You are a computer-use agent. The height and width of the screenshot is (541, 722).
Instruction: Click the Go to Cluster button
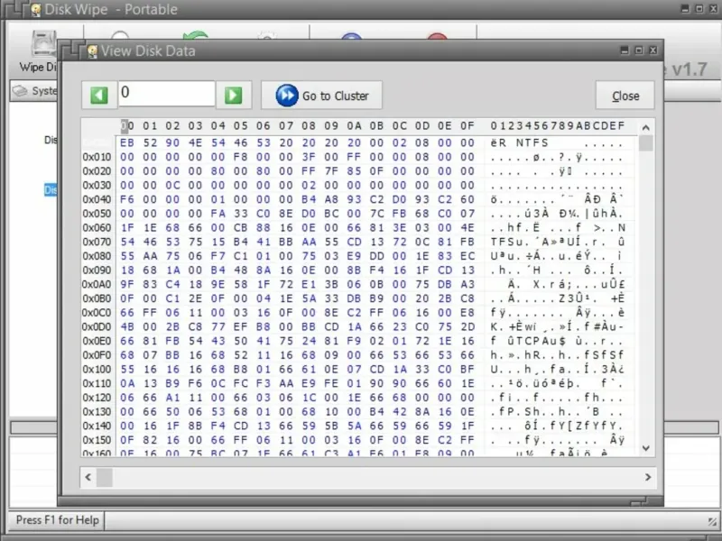(321, 96)
